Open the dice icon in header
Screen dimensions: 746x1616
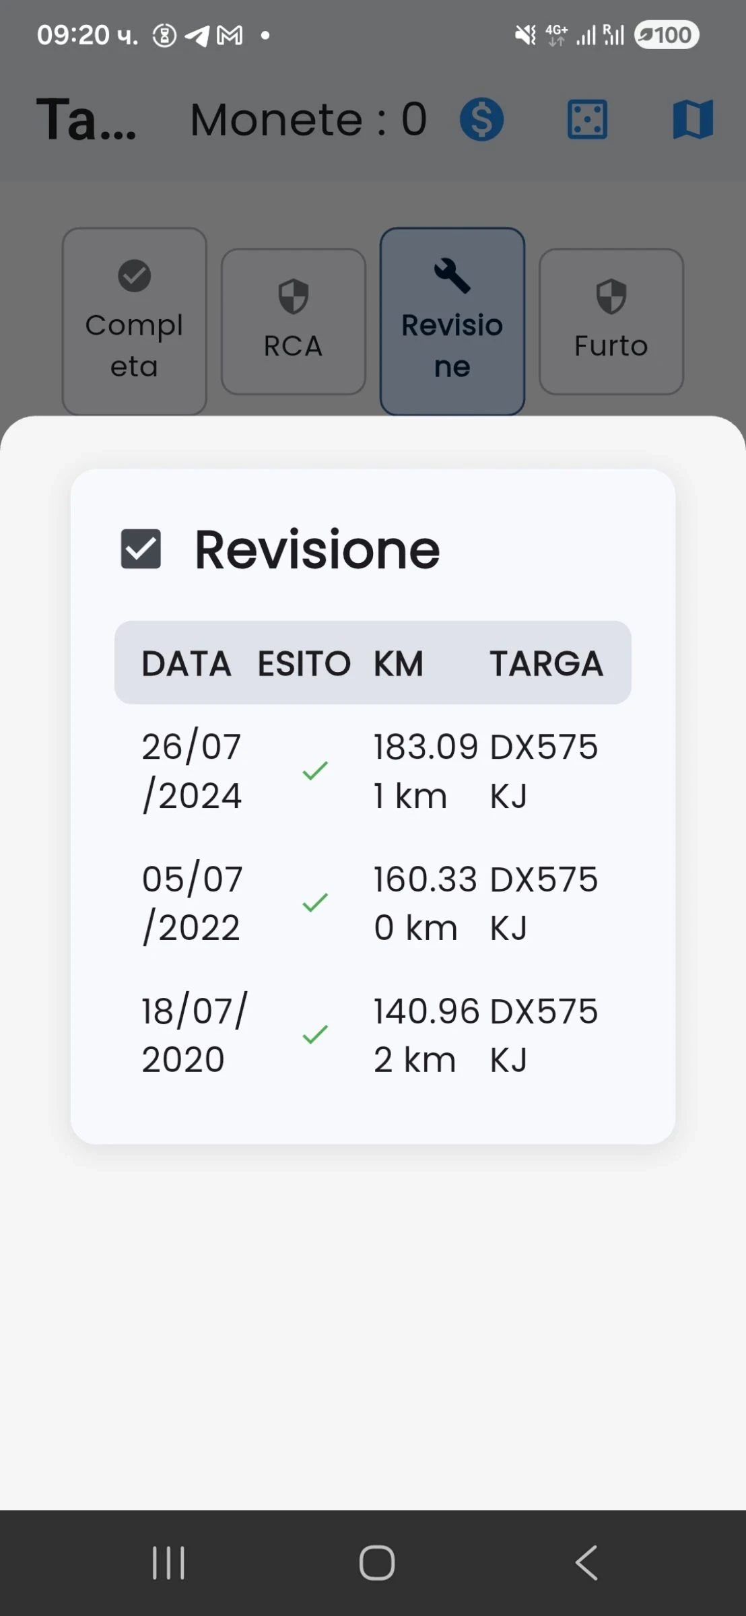[587, 119]
